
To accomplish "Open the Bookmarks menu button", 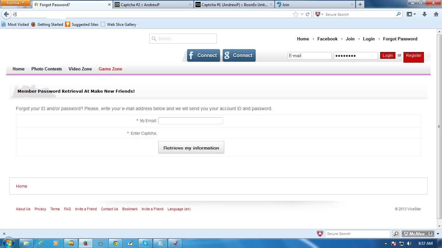I will pyautogui.click(x=411, y=14).
